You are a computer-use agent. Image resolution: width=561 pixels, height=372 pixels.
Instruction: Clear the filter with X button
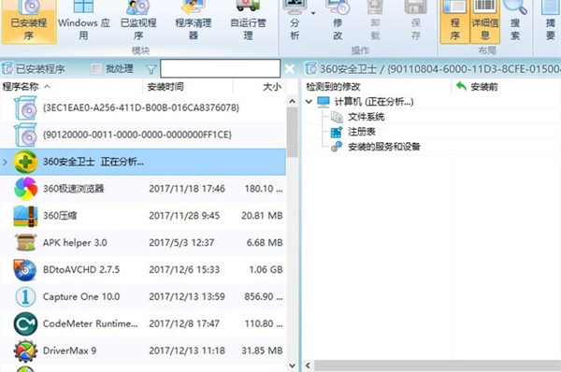point(290,68)
